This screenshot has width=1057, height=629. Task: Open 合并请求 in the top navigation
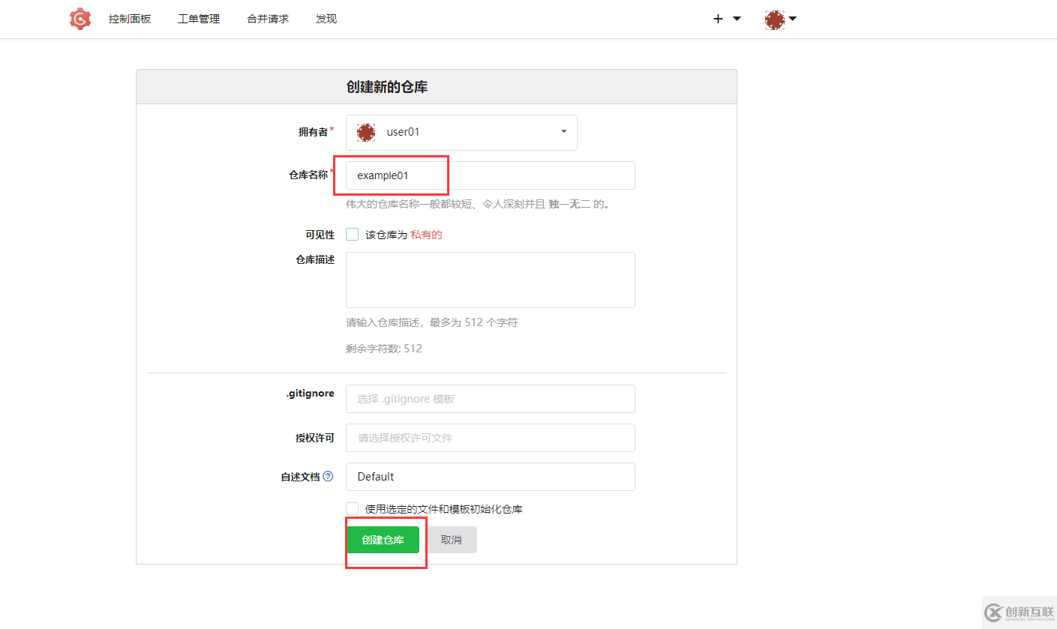pos(268,19)
